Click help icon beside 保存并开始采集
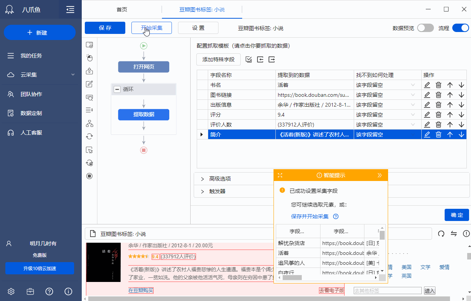This screenshot has width=471, height=301. click(x=336, y=216)
